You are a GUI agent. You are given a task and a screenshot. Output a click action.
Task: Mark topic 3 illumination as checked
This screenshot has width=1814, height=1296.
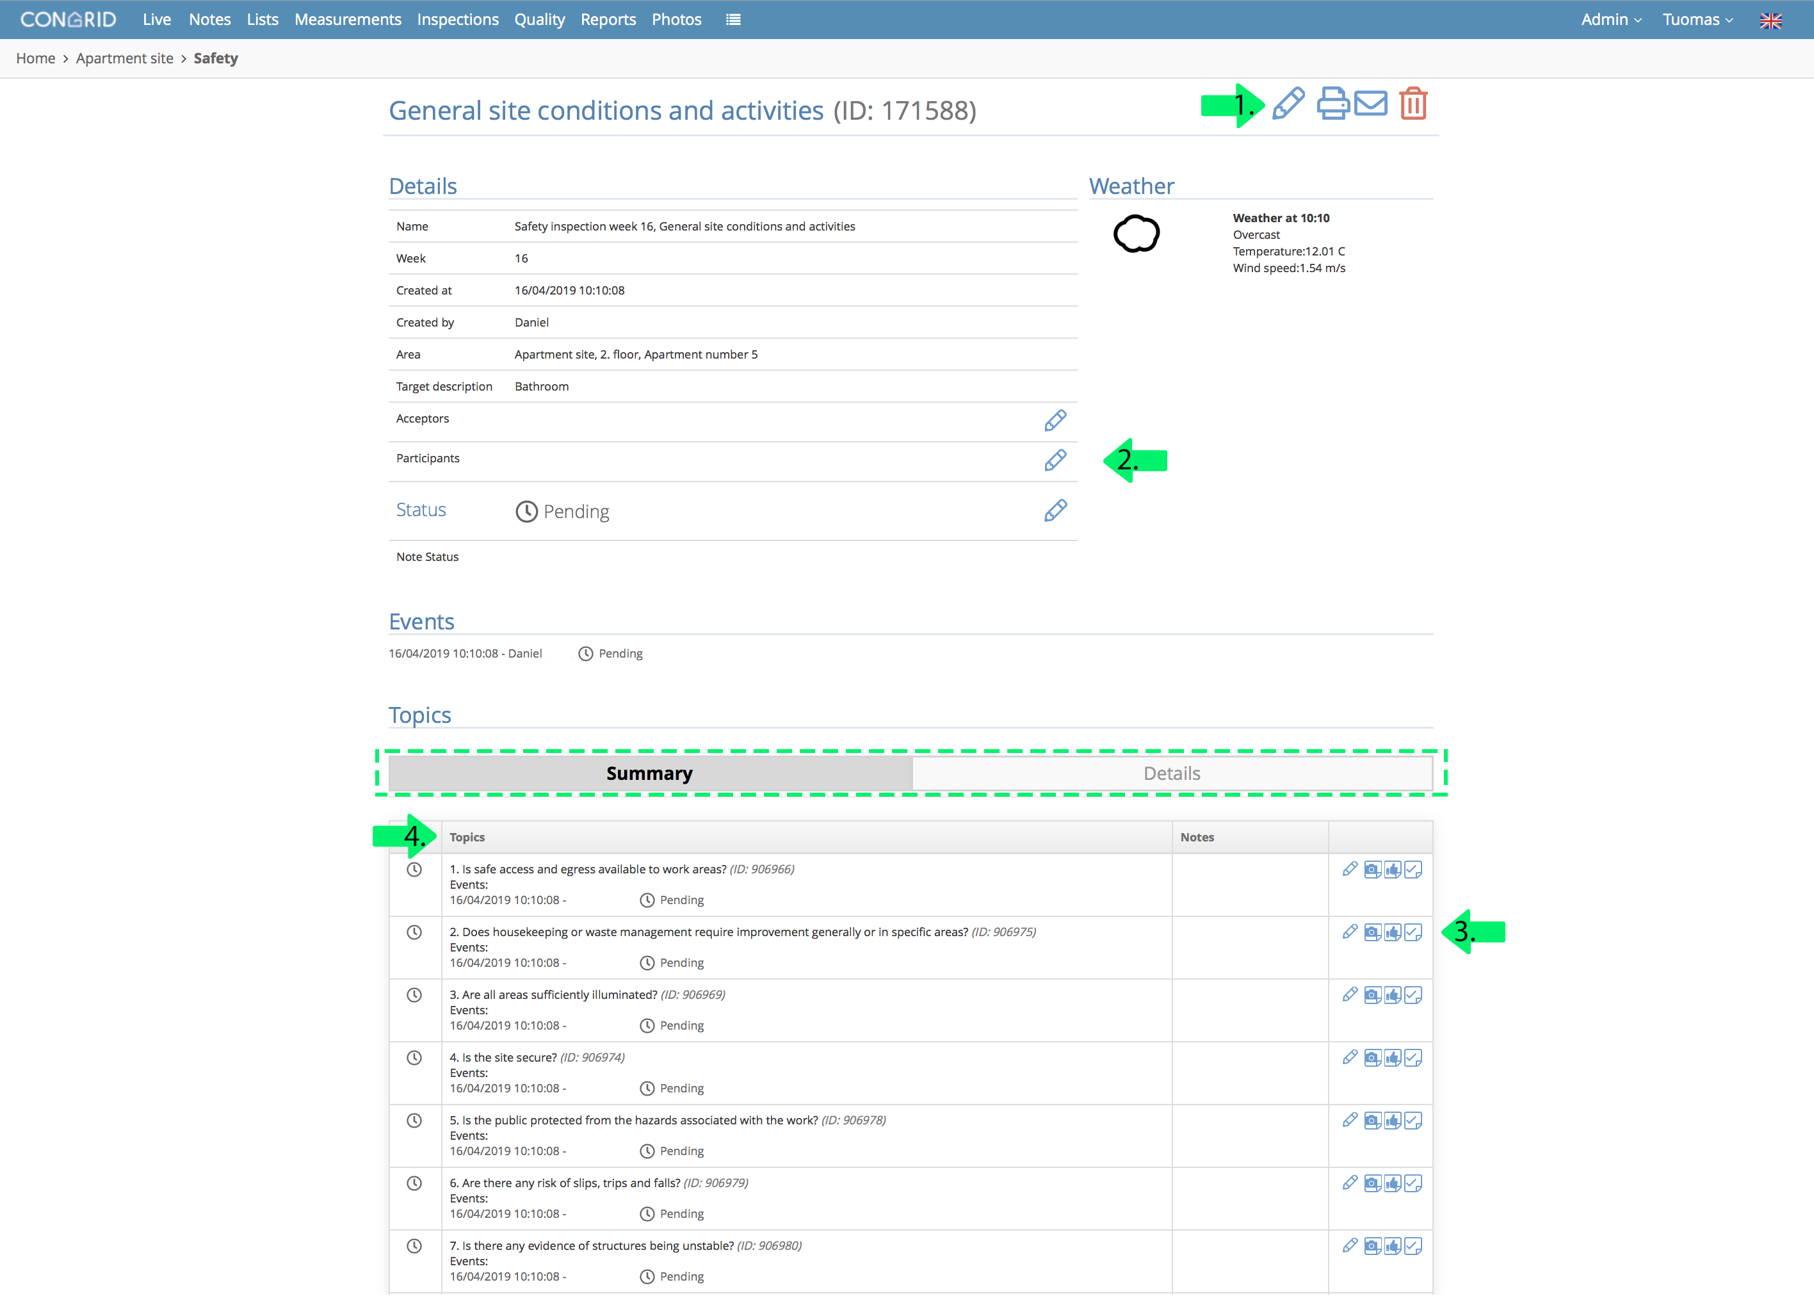[1413, 995]
